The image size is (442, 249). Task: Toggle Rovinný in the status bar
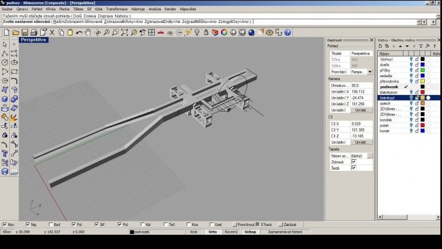231,232
